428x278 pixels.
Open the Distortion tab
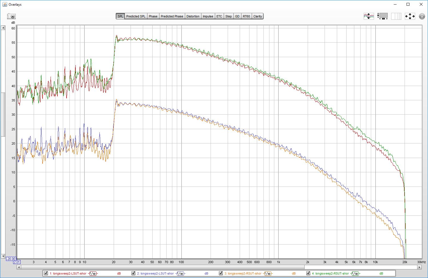[193, 16]
